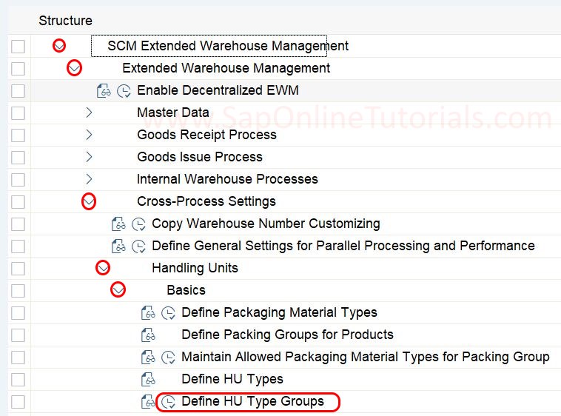Tick checkbox for Cross-Process Settings row
Viewport: 561px width, 416px height.
(18, 202)
